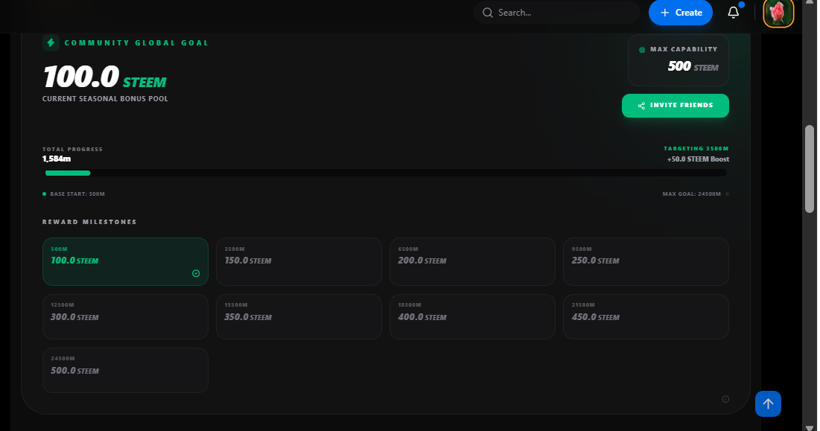
Task: Click the lightning bolt Community Goal icon
Action: (x=51, y=43)
